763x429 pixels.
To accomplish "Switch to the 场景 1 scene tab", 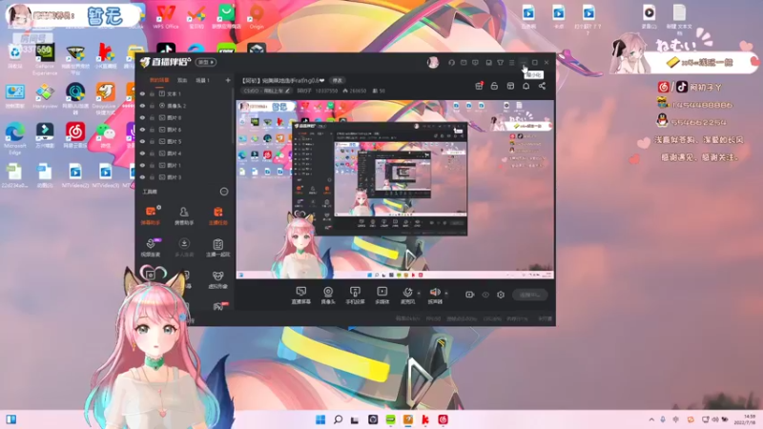I will [202, 80].
